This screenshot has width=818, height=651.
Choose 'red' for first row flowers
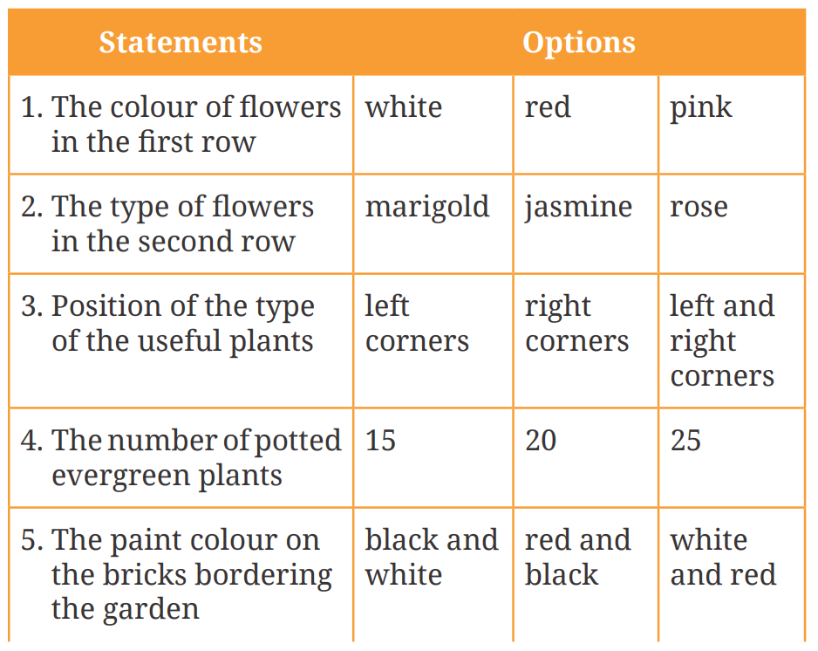click(548, 107)
